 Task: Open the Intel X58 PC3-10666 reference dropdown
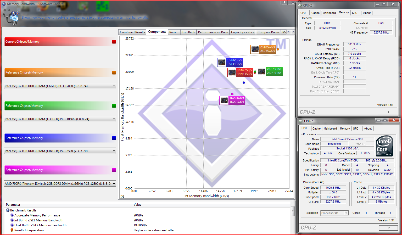pyautogui.click(x=60, y=119)
